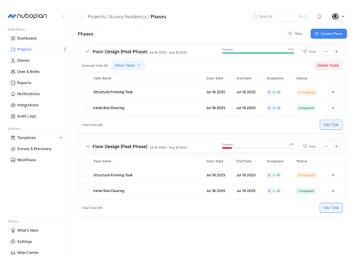Click the Help Center headset icon
The image size is (356, 267).
coord(13,253)
